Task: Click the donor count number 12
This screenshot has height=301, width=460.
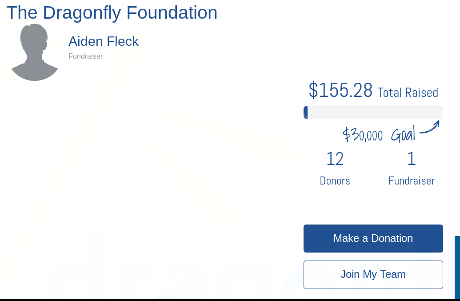Action: click(x=335, y=159)
